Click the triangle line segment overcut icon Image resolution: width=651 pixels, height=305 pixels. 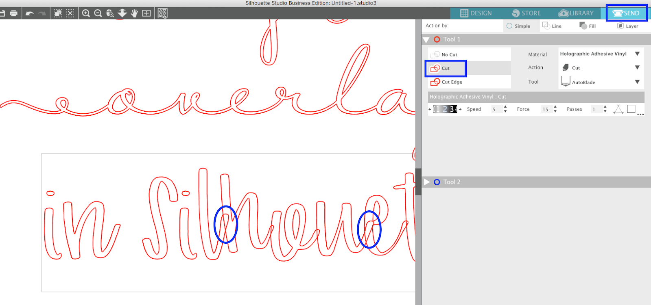click(x=618, y=109)
